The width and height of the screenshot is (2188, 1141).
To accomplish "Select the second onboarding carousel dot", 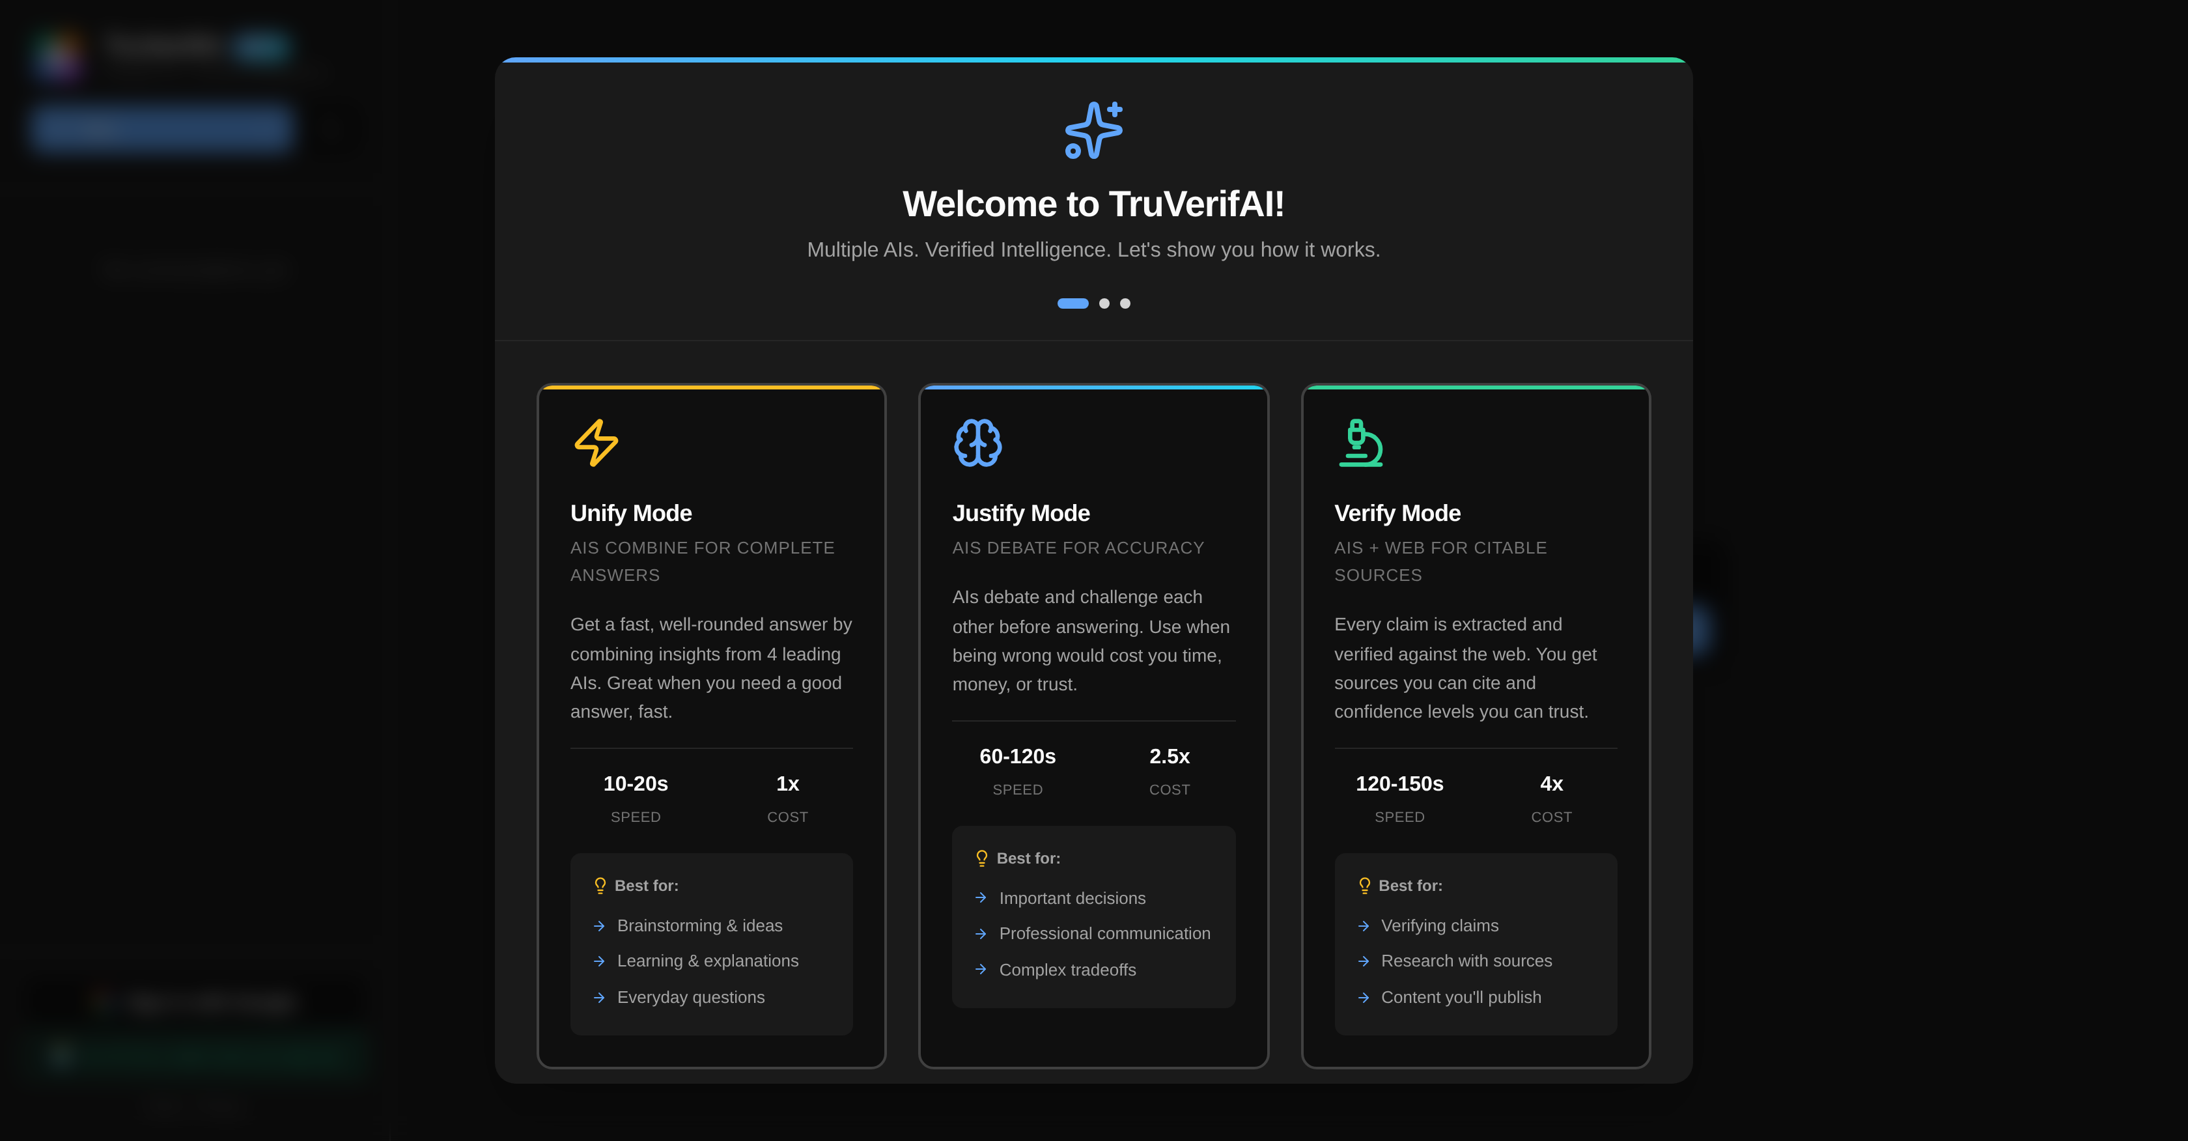I will click(x=1105, y=303).
